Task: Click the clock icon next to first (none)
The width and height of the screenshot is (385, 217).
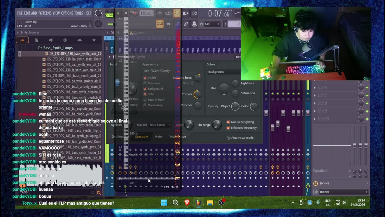Action: (316, 183)
